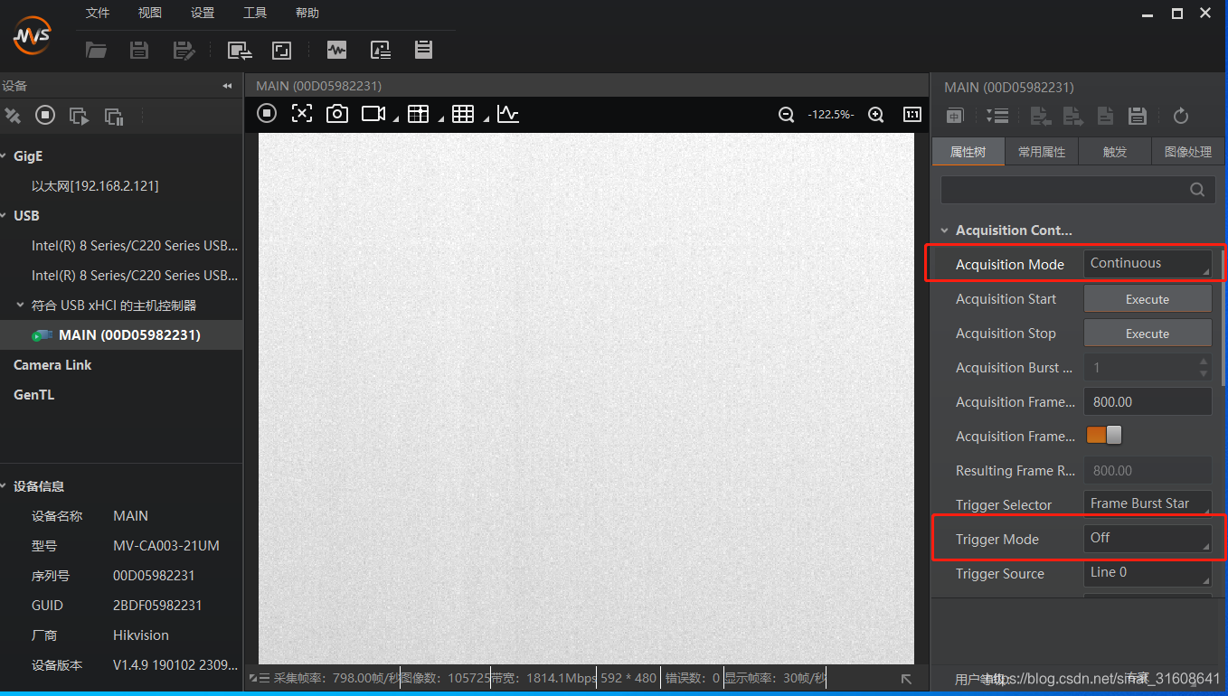Toggle Acquisition Frame Rate enable switch

tap(1103, 436)
